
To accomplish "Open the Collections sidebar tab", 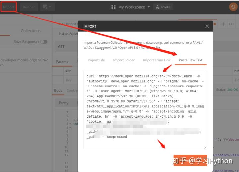I will [x=31, y=31].
